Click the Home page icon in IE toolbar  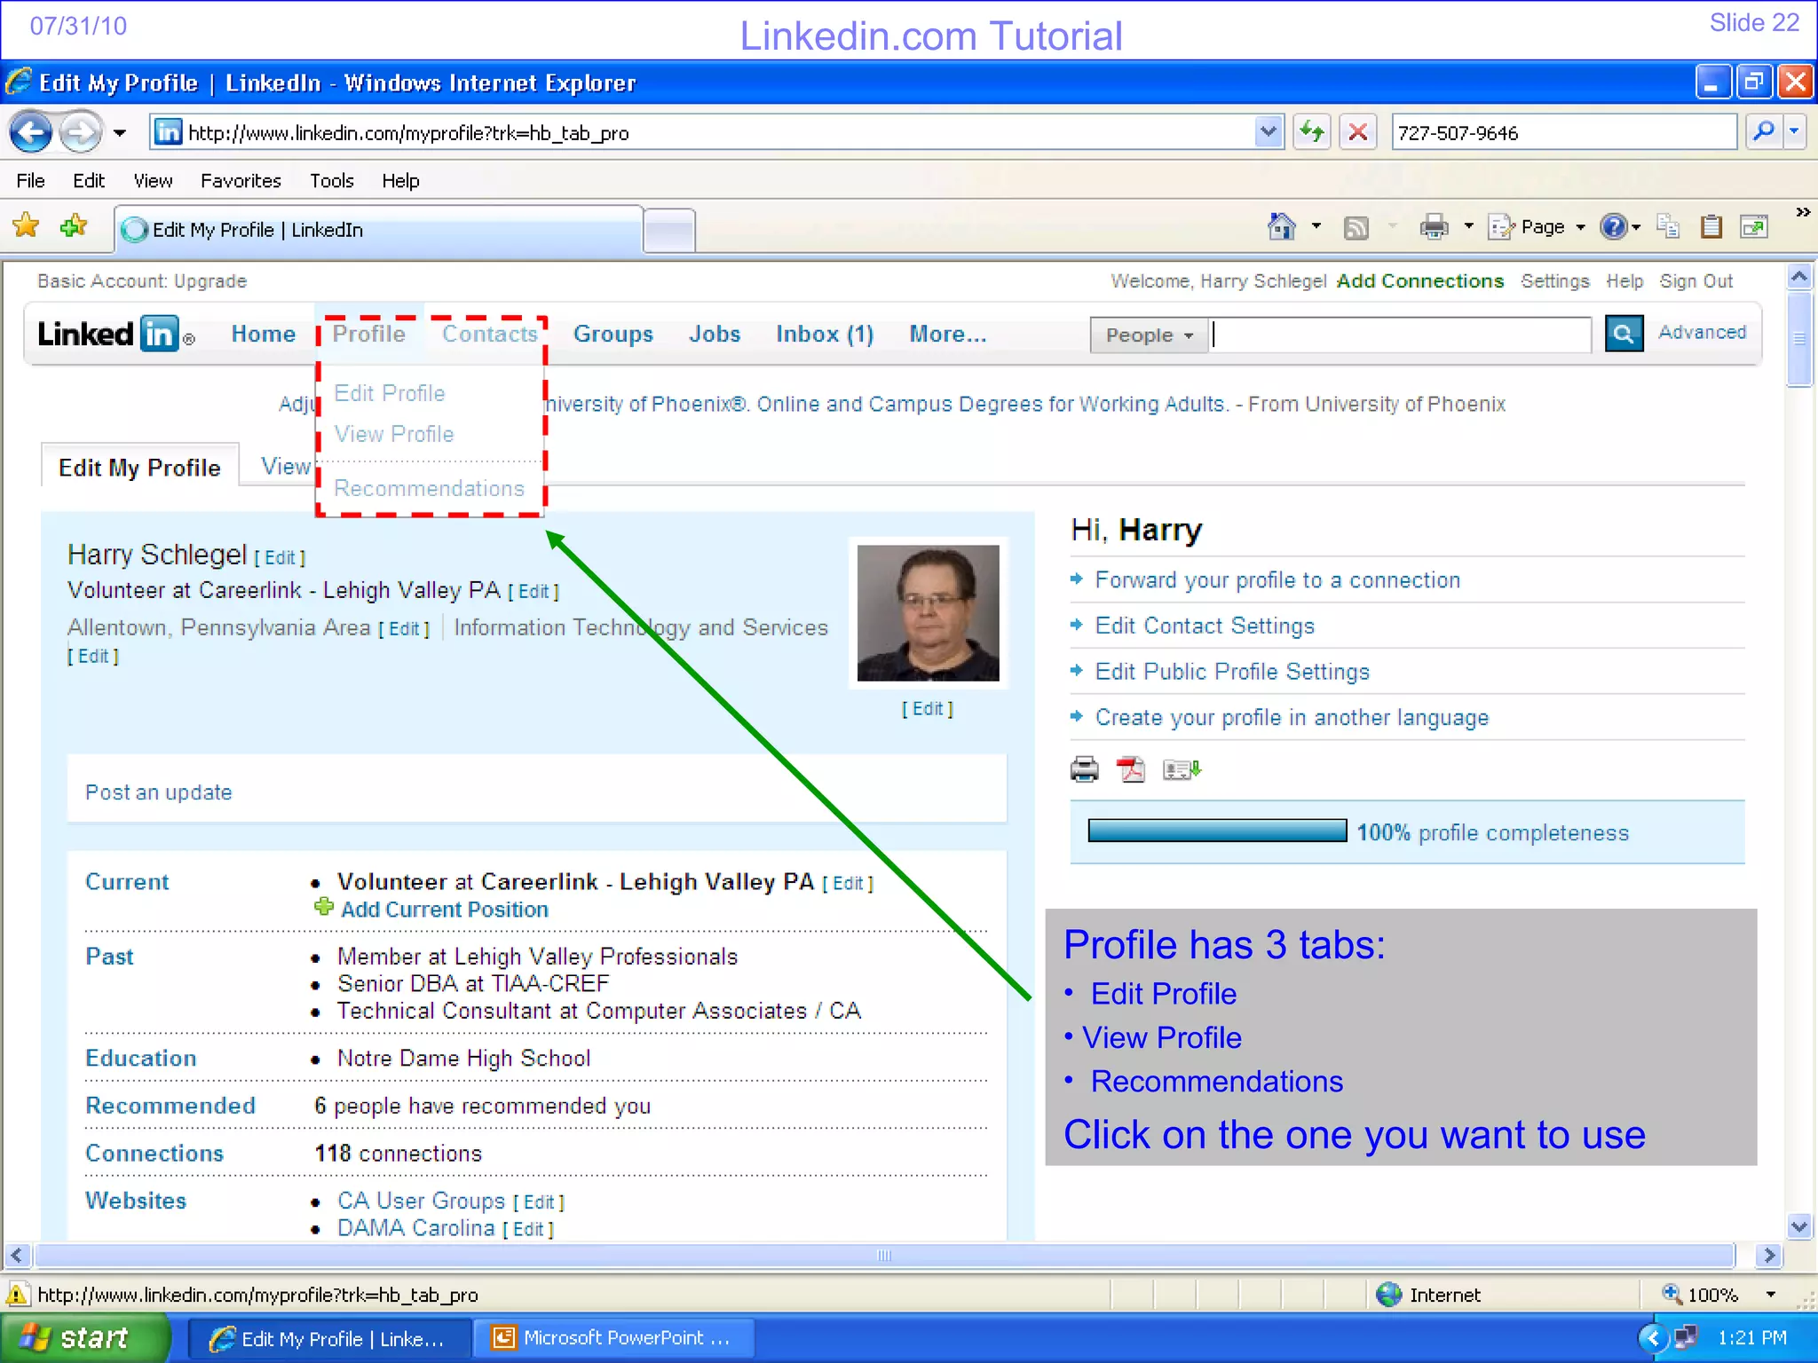(x=1282, y=227)
